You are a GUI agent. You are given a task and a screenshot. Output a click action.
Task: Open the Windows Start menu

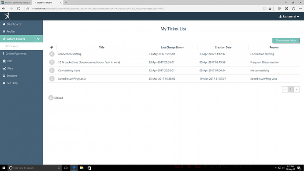(x=4, y=168)
